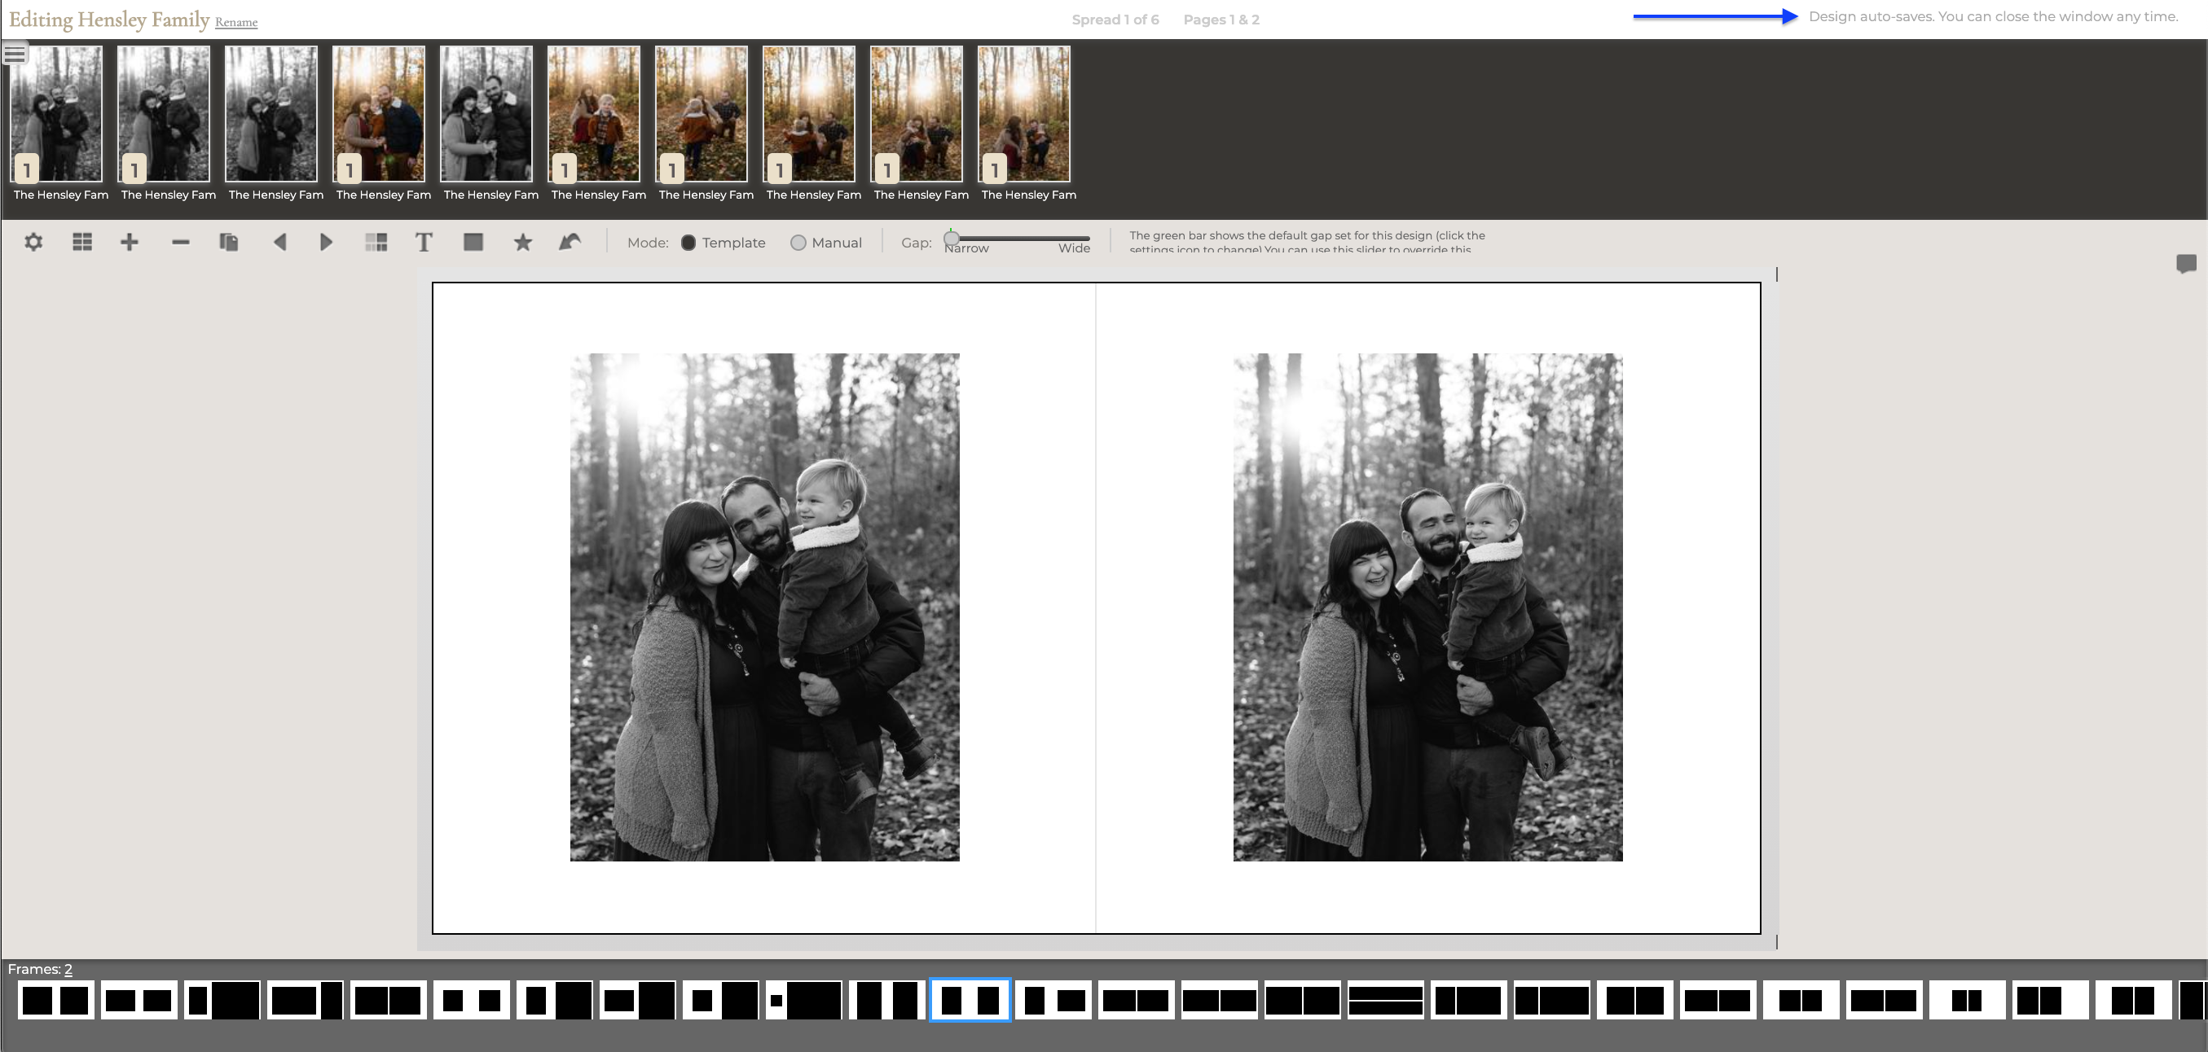The width and height of the screenshot is (2208, 1052).
Task: Select the Text tool T icon
Action: tap(424, 243)
